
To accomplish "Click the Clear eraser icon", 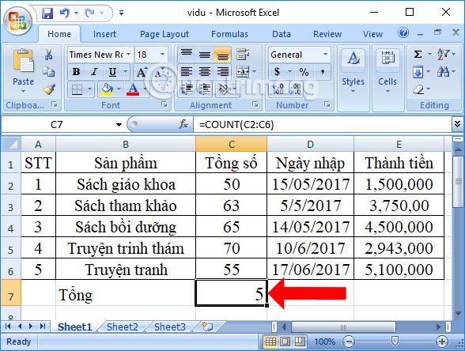I will click(x=419, y=89).
